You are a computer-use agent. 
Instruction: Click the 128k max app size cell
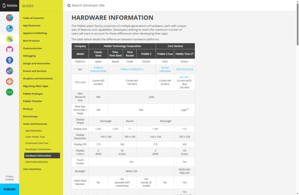(185, 110)
